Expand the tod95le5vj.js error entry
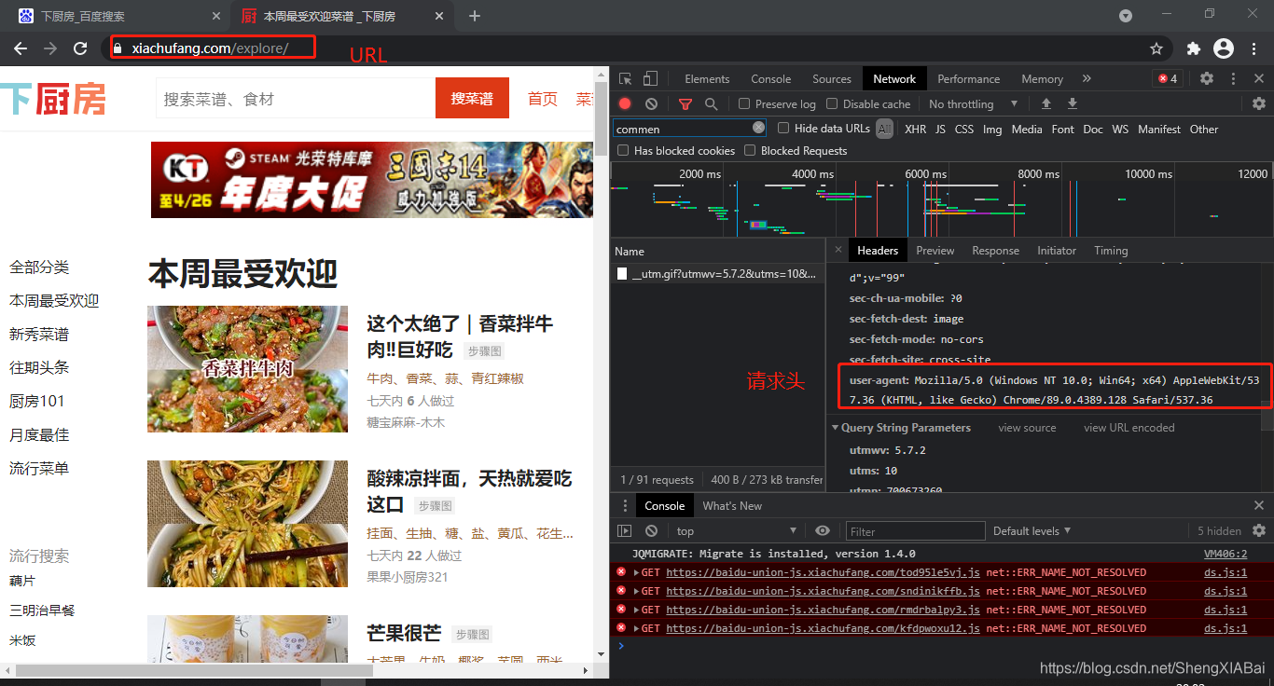 point(636,572)
